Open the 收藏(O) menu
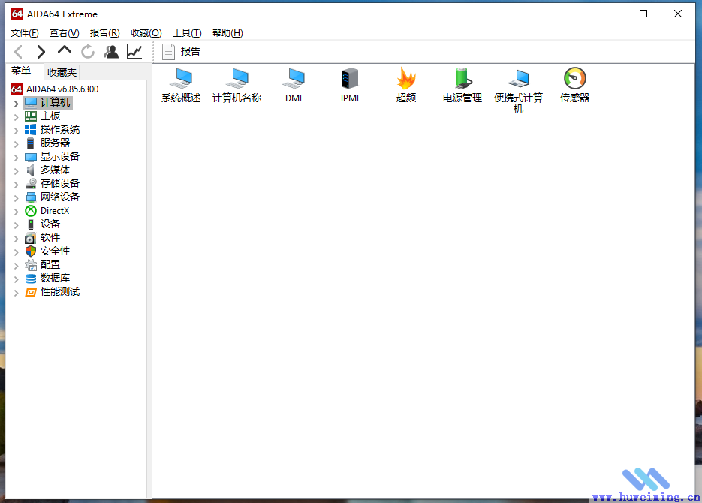 tap(146, 33)
